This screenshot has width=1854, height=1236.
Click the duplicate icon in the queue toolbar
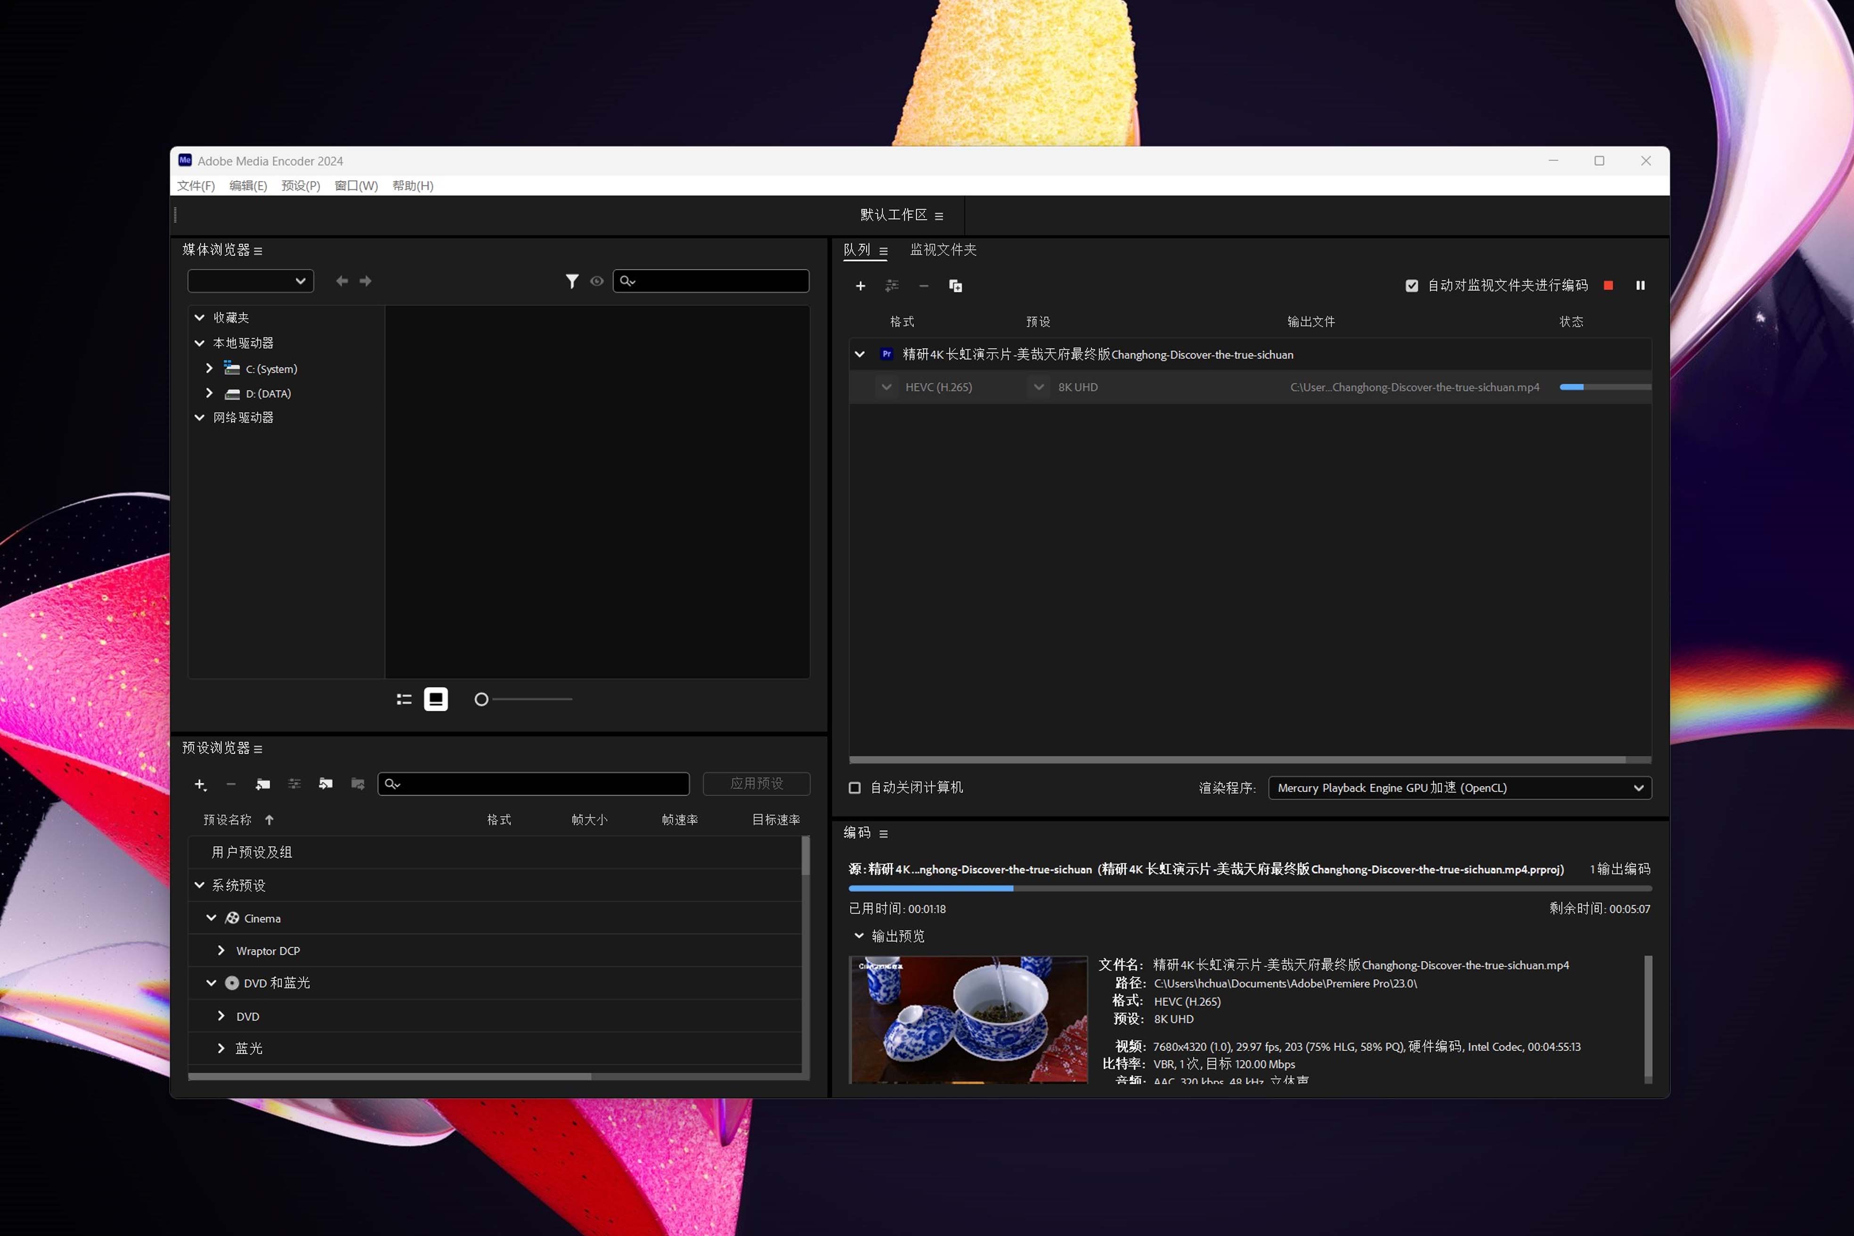click(x=955, y=285)
